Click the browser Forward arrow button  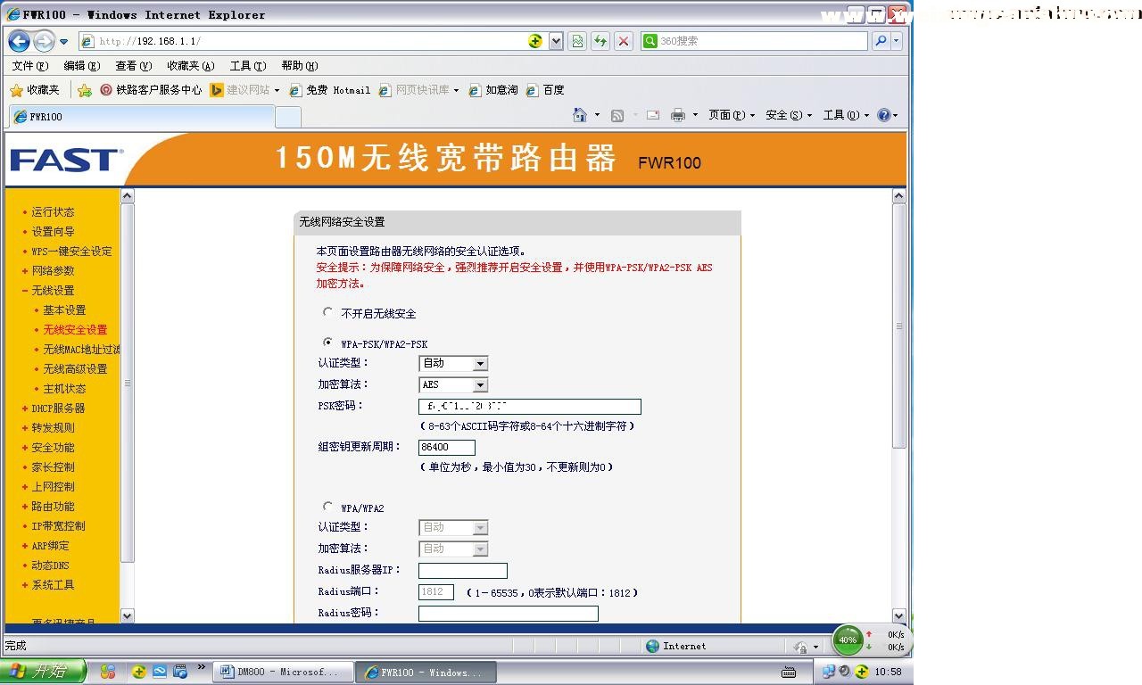click(x=44, y=41)
